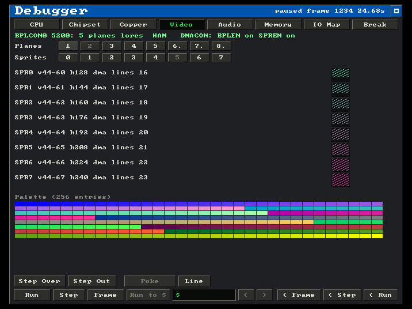
Task: Toggle bitplane 5 visibility
Action: pyautogui.click(x=155, y=46)
